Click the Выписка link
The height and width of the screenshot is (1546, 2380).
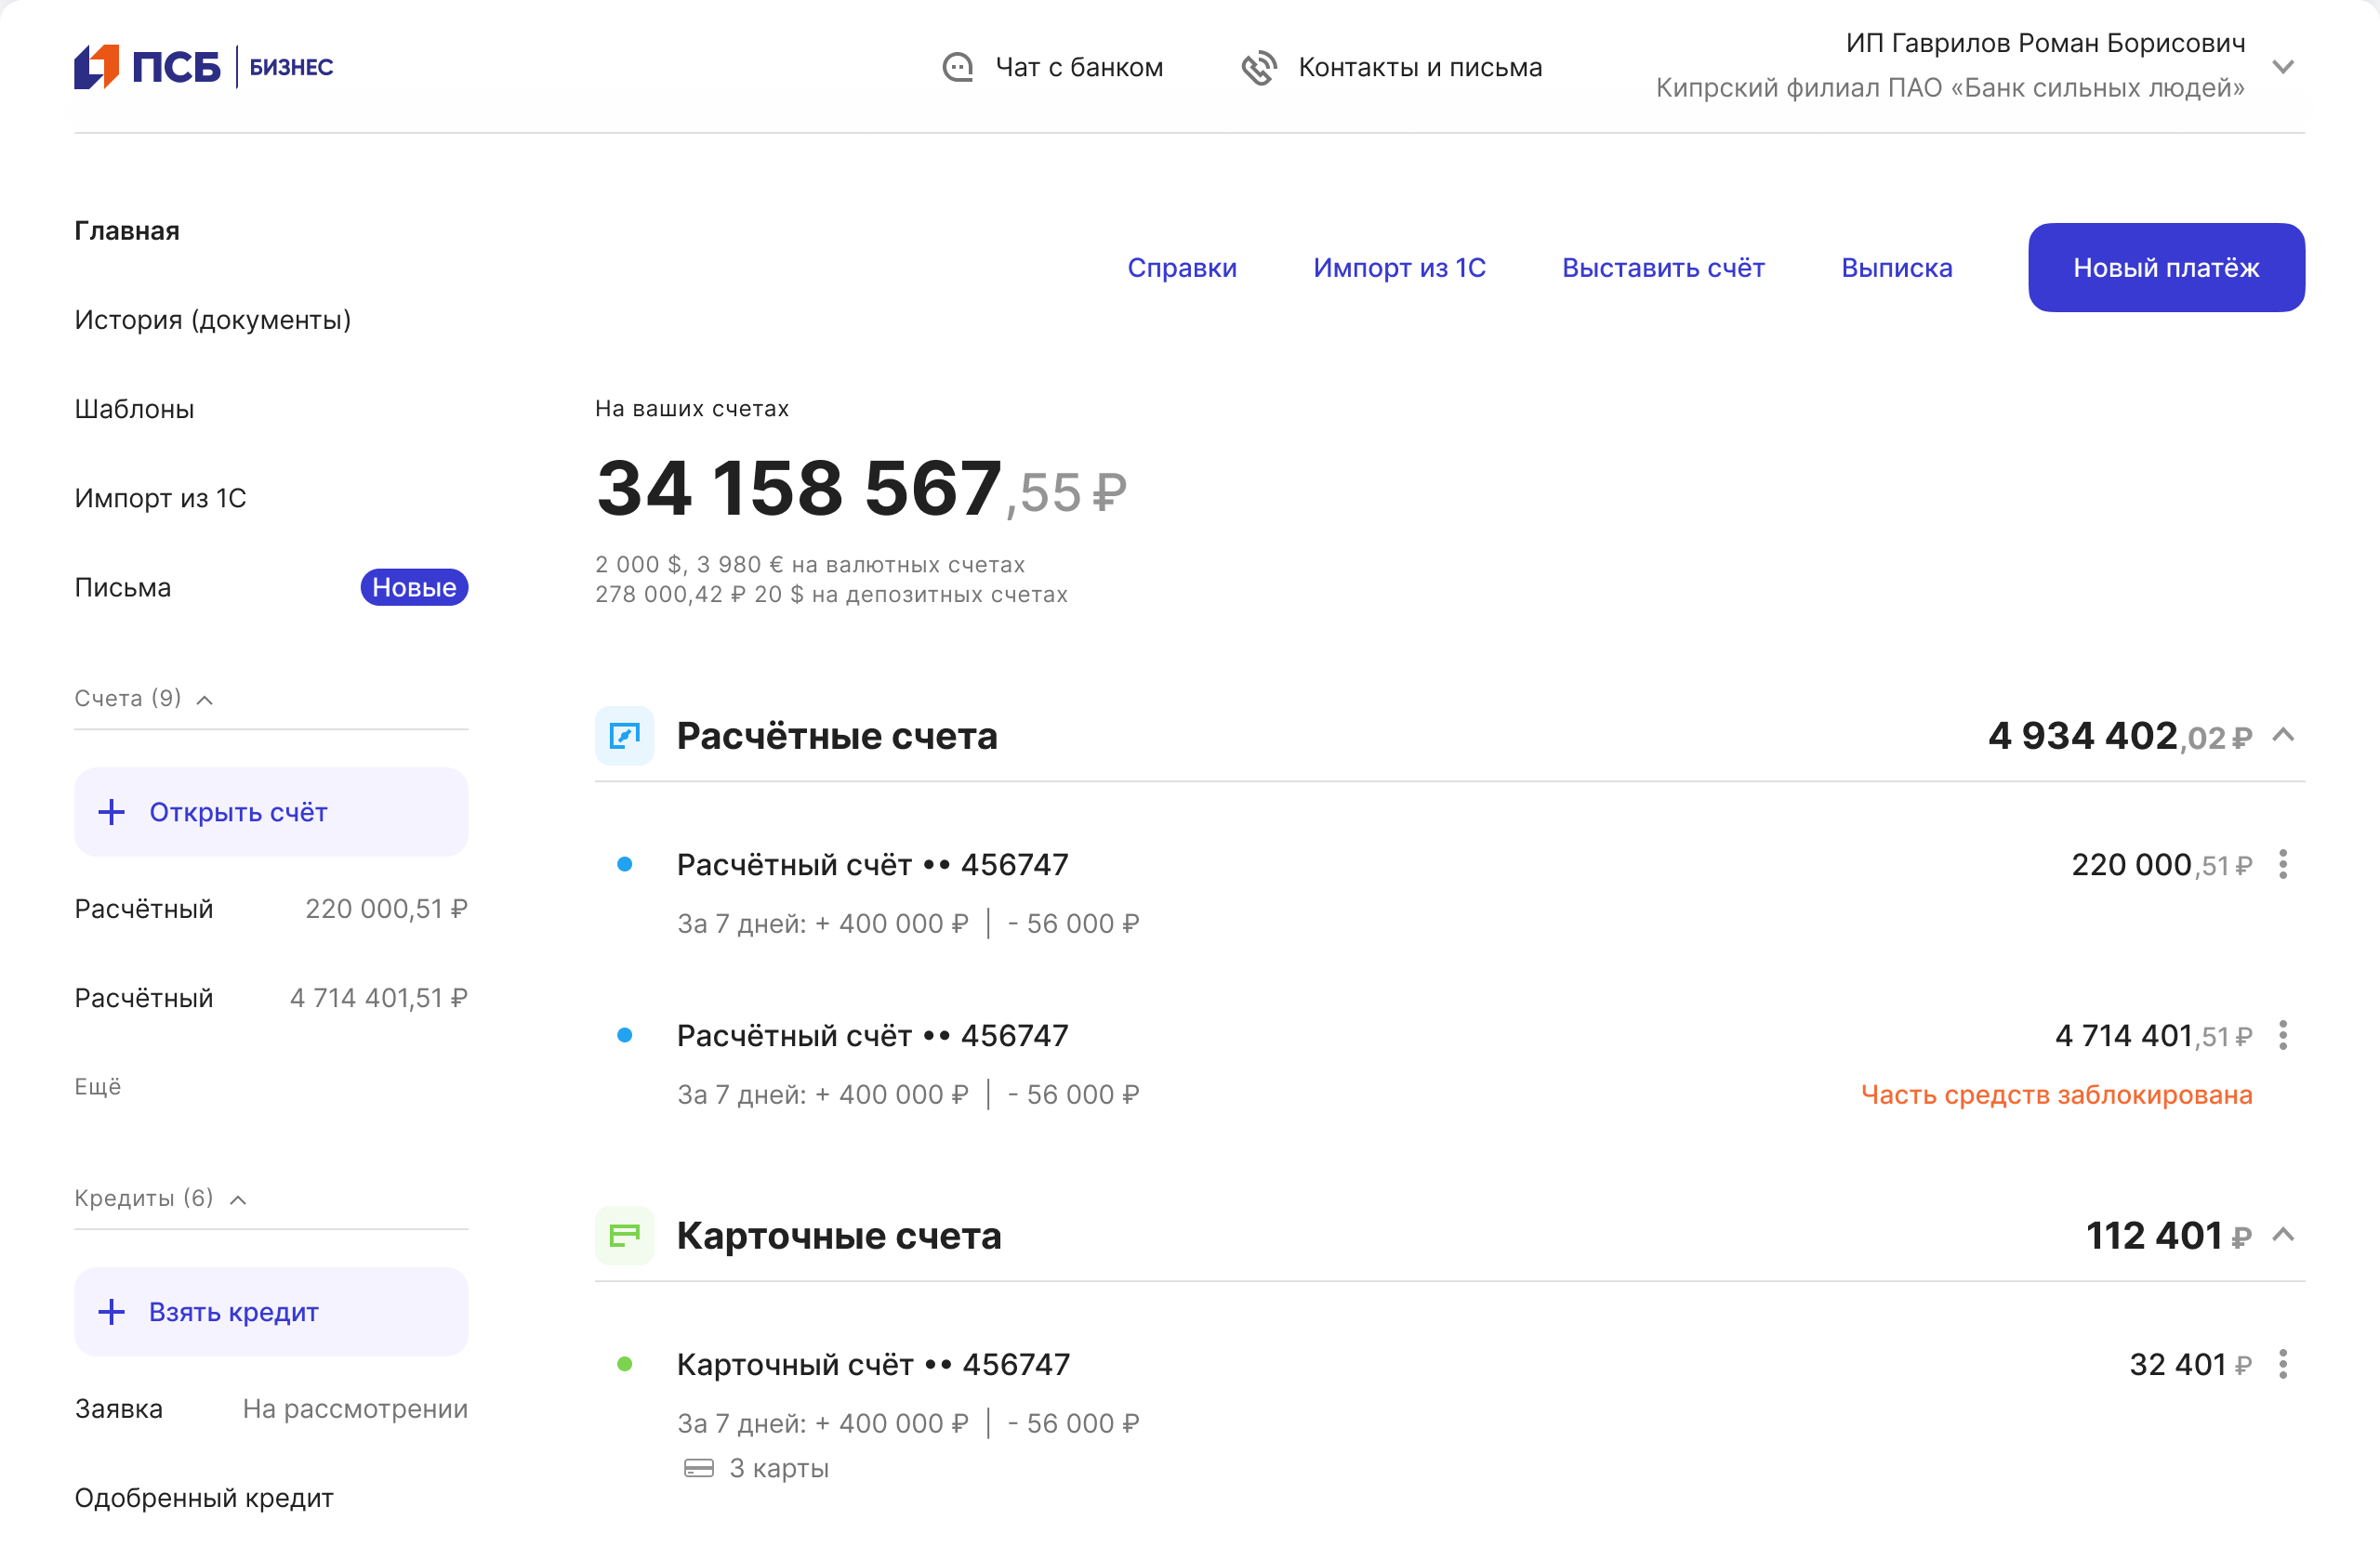tap(1896, 268)
